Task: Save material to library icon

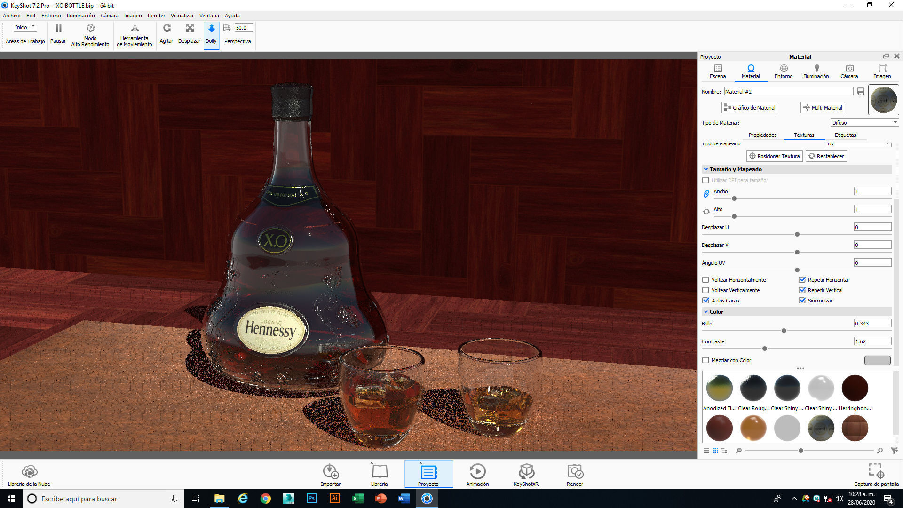Action: pos(860,92)
